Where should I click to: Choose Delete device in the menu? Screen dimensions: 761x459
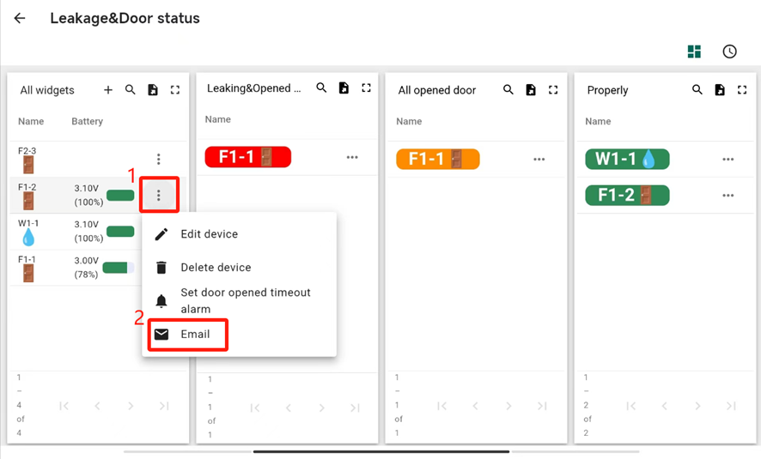pos(216,268)
